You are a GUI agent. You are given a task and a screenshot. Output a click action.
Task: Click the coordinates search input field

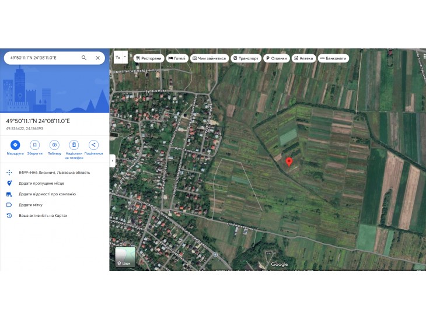tap(43, 58)
